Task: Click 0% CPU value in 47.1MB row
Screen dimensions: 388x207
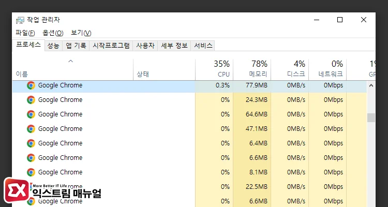Action: [x=225, y=129]
